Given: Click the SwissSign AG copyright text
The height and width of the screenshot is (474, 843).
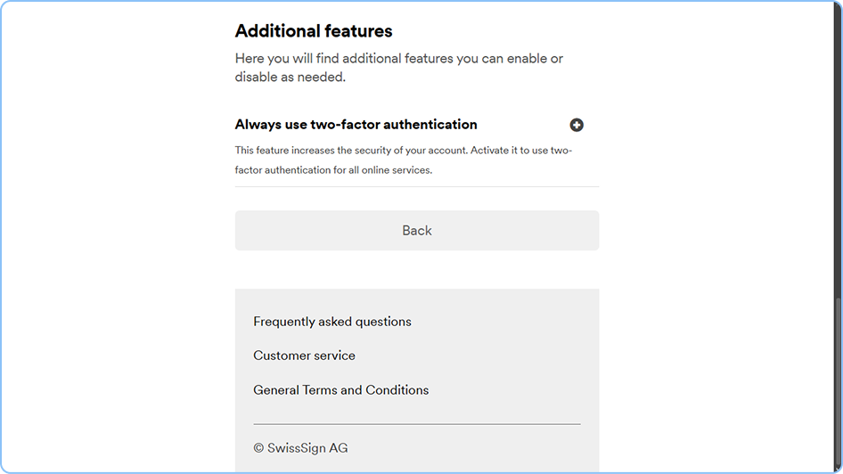Looking at the screenshot, I should (300, 448).
